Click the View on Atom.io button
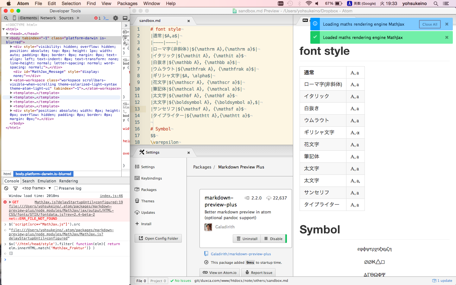 220,272
